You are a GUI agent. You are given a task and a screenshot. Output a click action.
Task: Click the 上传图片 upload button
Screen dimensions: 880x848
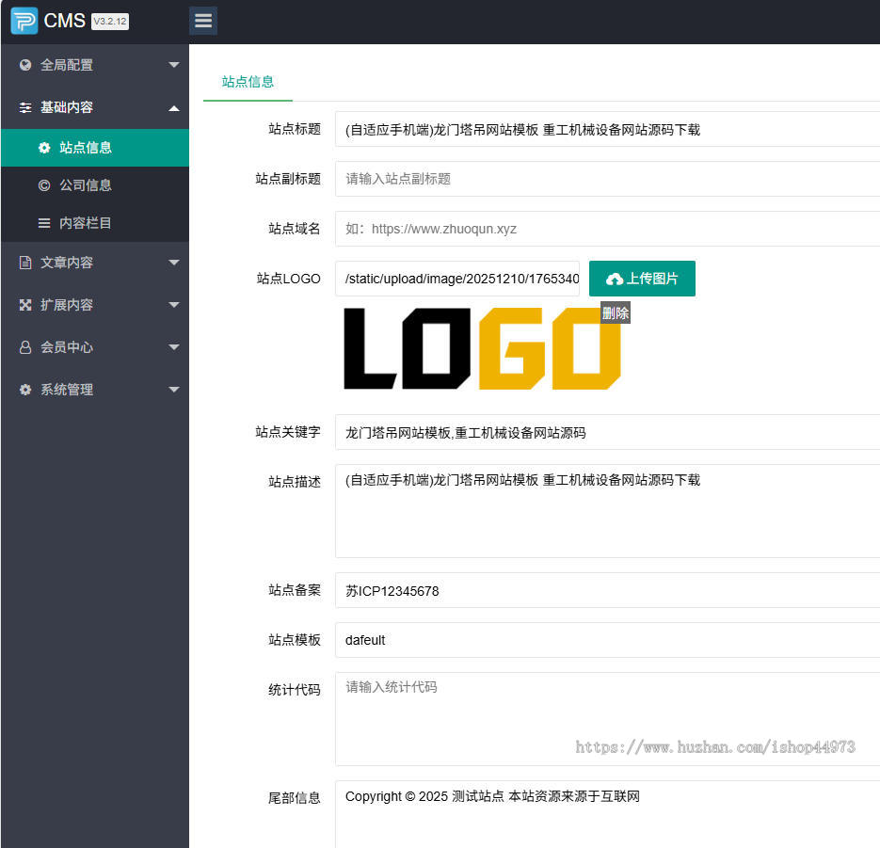(x=642, y=279)
